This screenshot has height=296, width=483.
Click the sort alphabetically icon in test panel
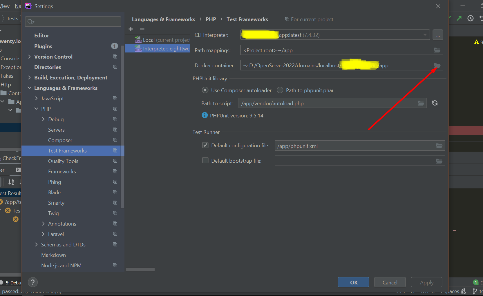[11, 182]
